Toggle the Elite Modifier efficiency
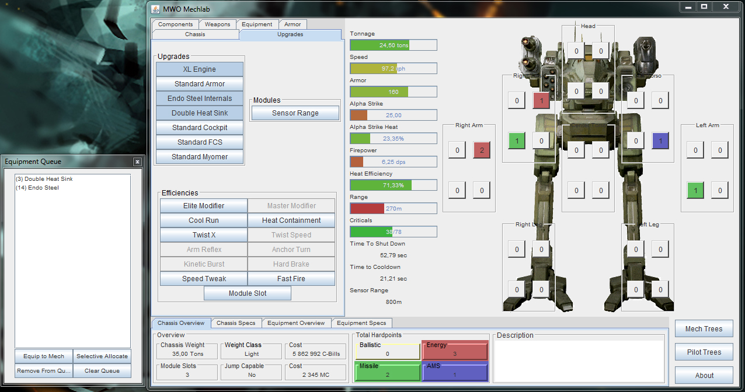The height and width of the screenshot is (392, 745). click(x=204, y=206)
